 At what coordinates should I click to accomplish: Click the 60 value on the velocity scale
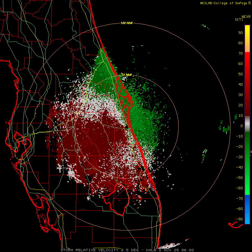[241, 64]
